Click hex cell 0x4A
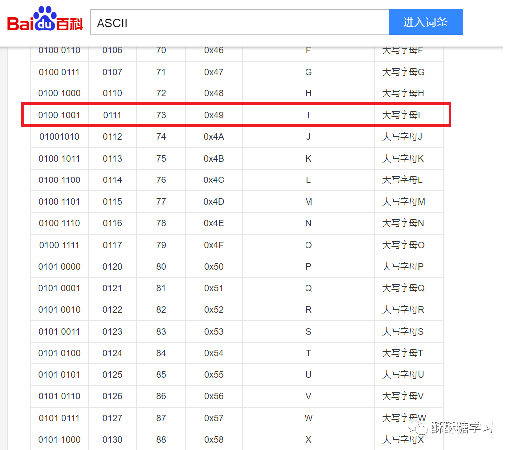 point(214,137)
